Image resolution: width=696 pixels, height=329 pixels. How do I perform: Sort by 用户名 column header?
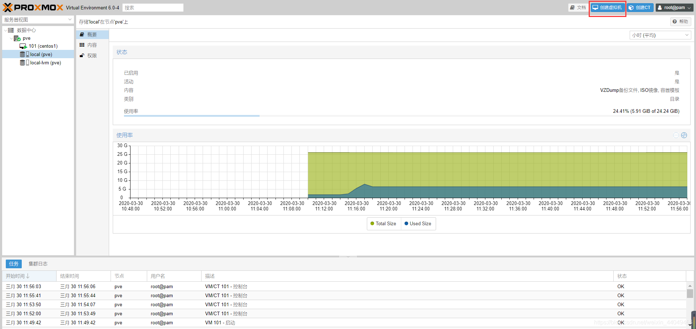coord(174,276)
